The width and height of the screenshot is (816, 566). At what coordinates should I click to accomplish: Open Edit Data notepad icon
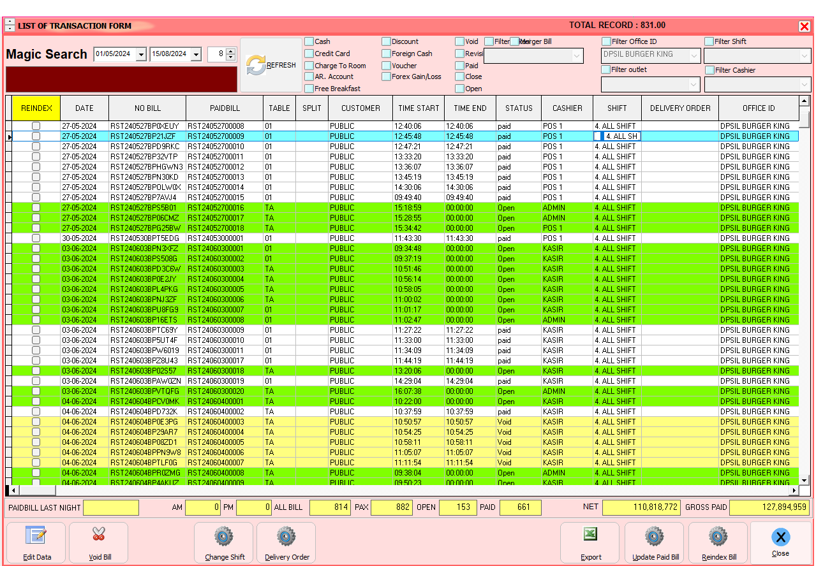[36, 536]
